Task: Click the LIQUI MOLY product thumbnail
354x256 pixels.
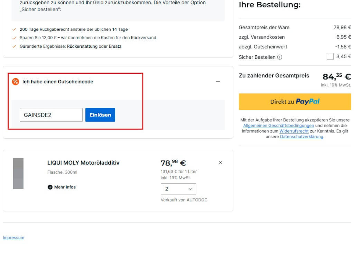Action: (x=18, y=174)
